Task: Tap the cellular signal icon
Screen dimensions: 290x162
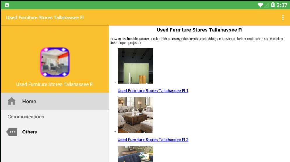Action: 266,5
